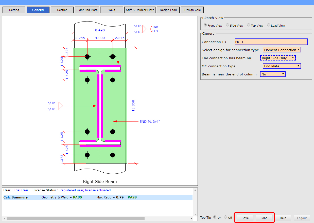Change the beam near end of column dropdown
This screenshot has height=223, width=314.
[273, 74]
